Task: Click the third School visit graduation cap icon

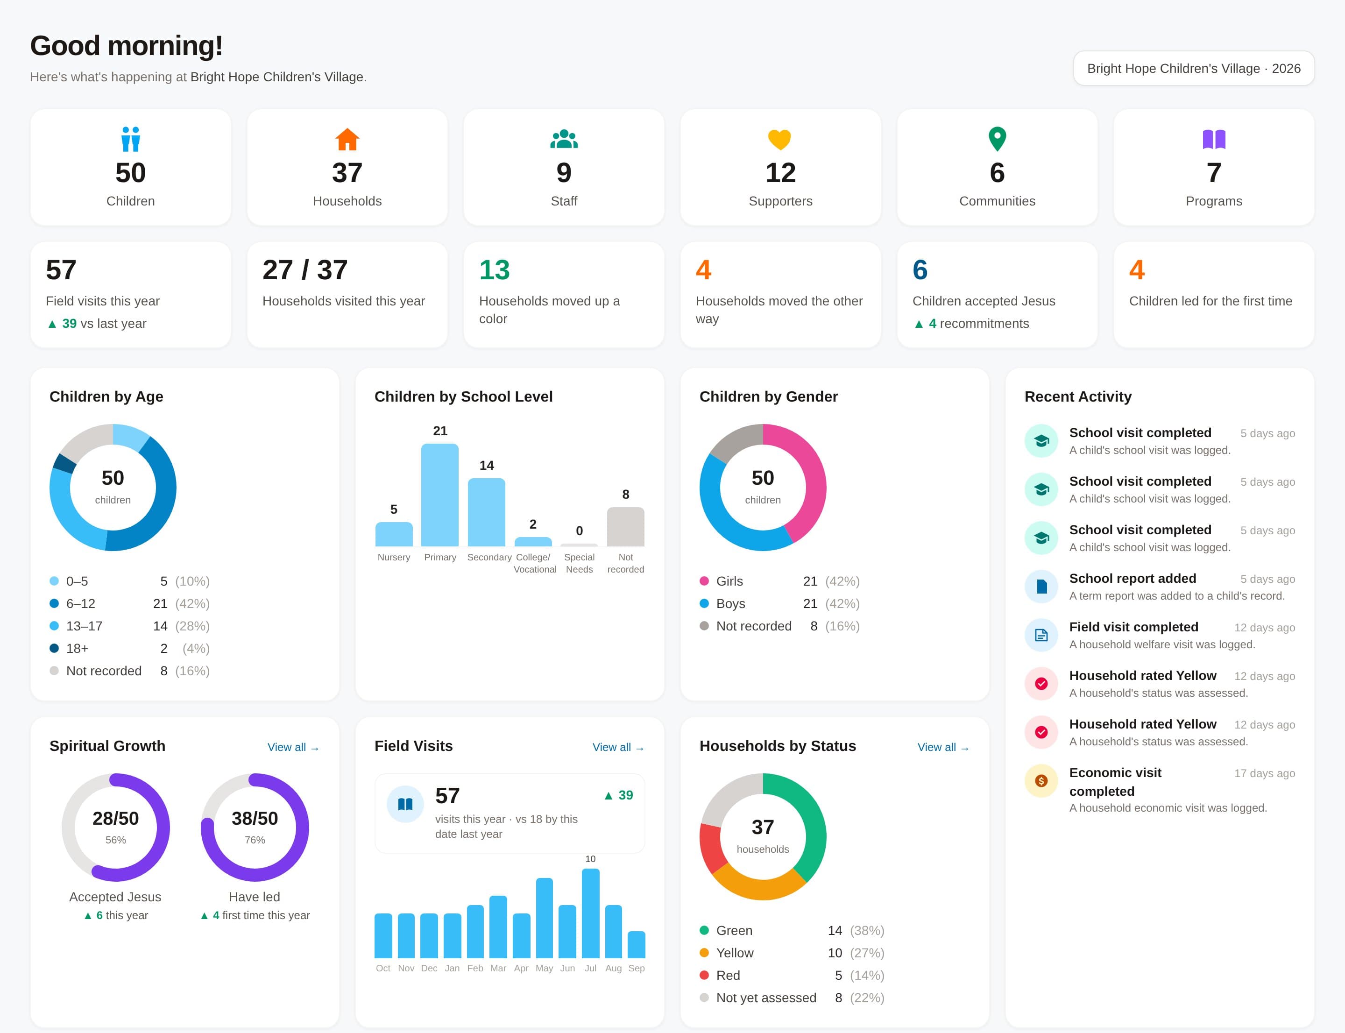Action: click(x=1041, y=538)
